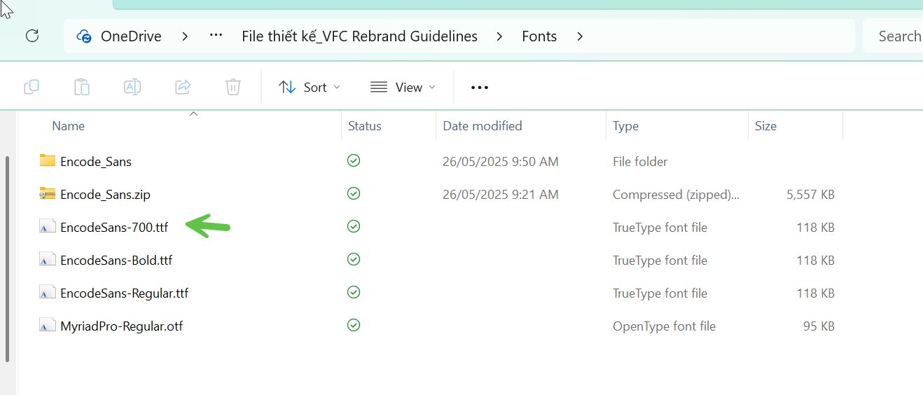Click the Paste clipboard icon
The width and height of the screenshot is (923, 395).
pos(82,87)
